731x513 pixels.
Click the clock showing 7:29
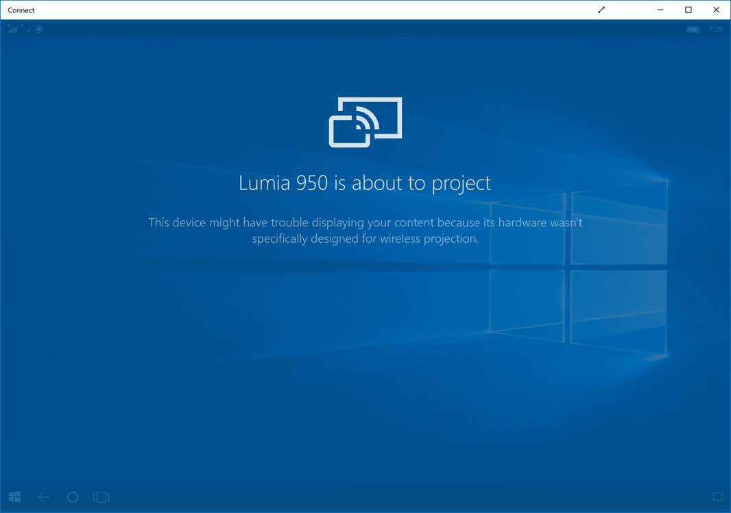[715, 29]
